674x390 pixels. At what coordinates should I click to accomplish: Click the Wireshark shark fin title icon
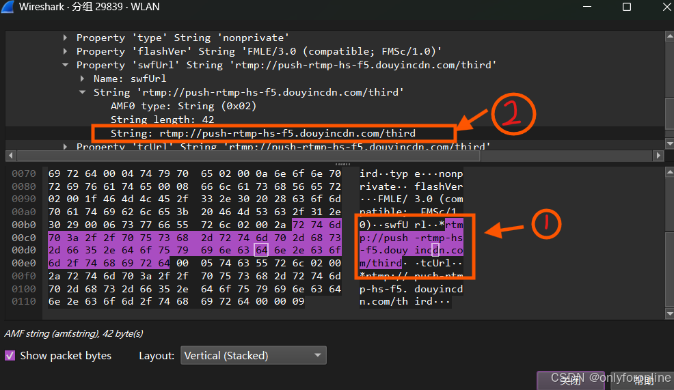point(8,7)
